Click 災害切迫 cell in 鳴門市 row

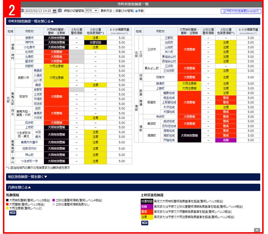(x=95, y=43)
